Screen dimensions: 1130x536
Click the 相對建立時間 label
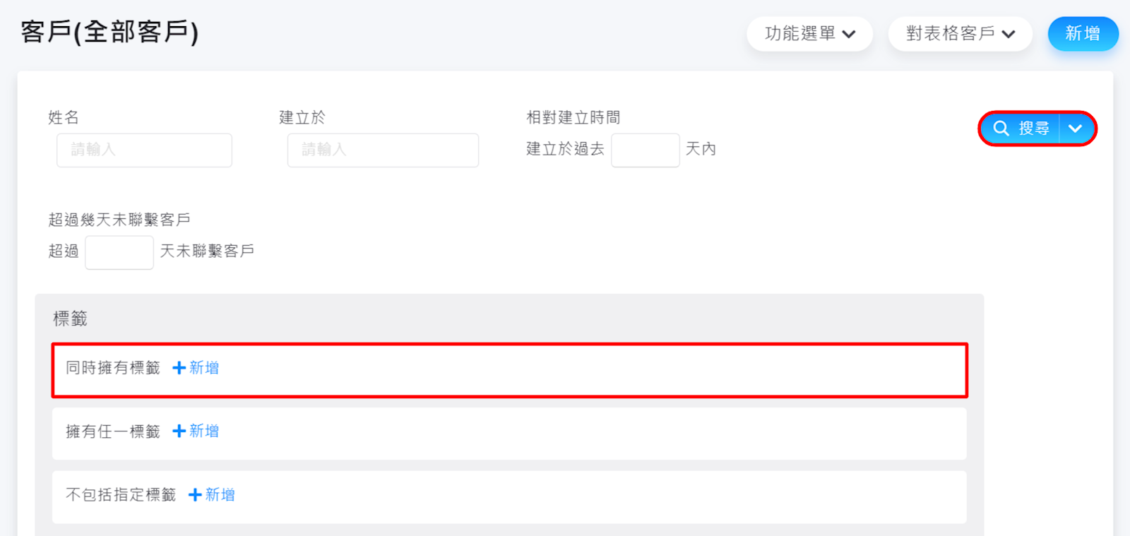(x=573, y=117)
